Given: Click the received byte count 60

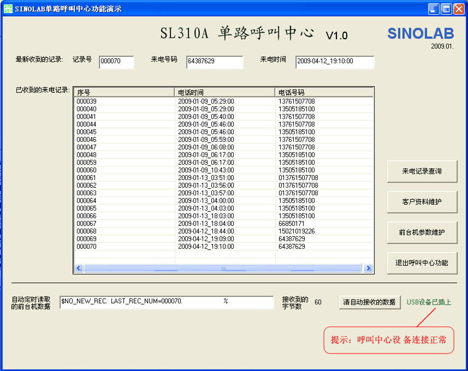Looking at the screenshot, I should click(x=318, y=302).
